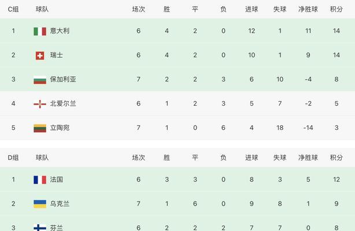Click the Finland flag icon
This screenshot has height=231, width=355.
(x=40, y=228)
